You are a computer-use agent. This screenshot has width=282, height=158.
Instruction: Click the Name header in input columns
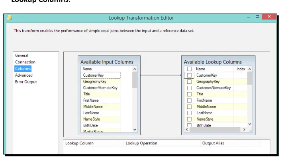tap(87, 69)
